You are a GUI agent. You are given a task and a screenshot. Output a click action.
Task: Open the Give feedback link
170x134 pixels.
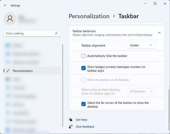[85, 127]
